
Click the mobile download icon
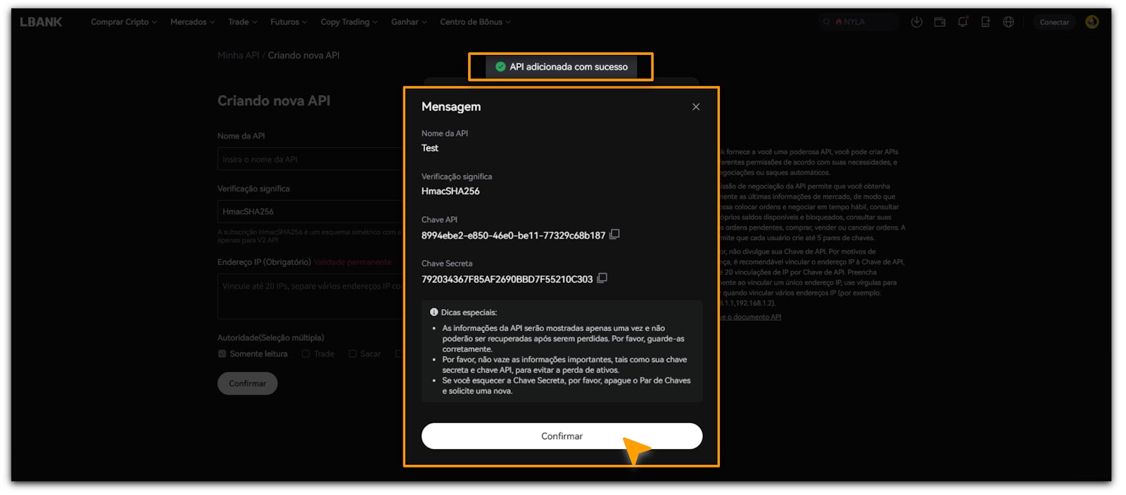click(x=985, y=22)
